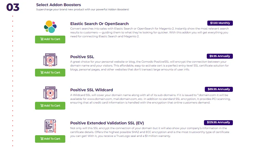The width and height of the screenshot is (259, 148).
Task: Click the step number 03 marker
Action: [13, 7]
